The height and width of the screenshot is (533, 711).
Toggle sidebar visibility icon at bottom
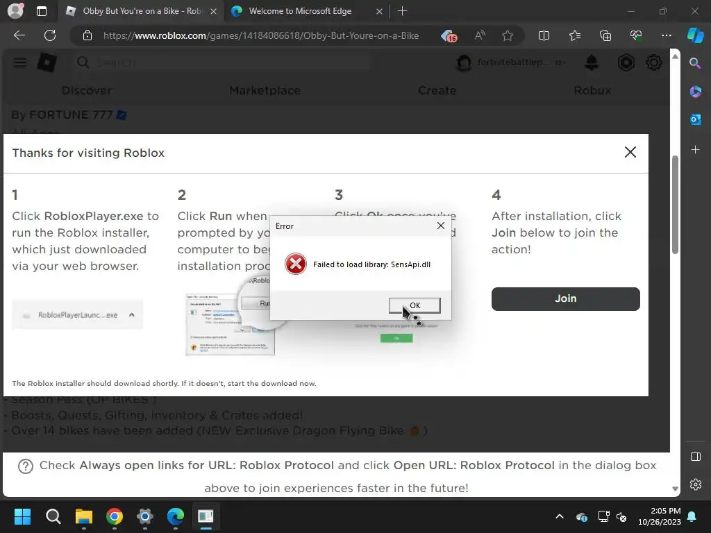click(x=695, y=457)
